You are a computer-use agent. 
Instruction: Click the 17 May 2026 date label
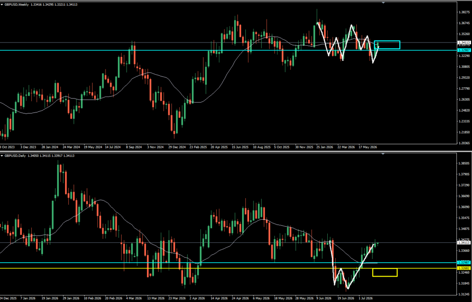coord(367,147)
